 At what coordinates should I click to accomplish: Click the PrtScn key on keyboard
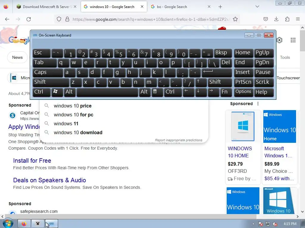click(244, 82)
